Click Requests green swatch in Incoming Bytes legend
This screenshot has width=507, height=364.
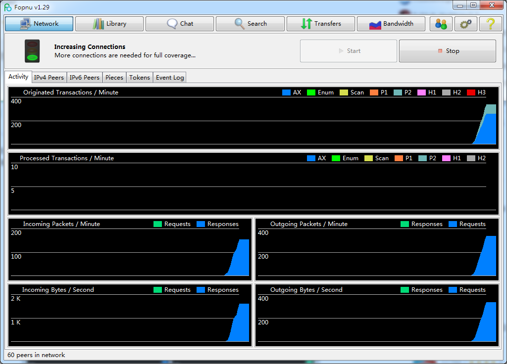point(158,290)
